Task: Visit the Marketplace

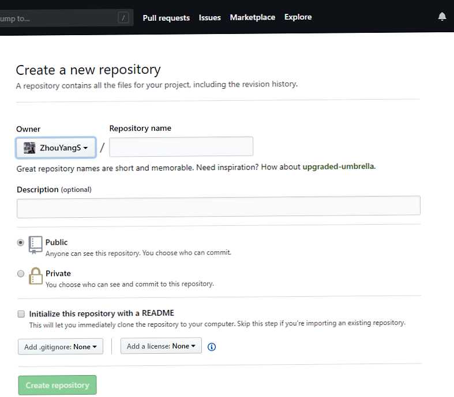Action: [x=253, y=17]
